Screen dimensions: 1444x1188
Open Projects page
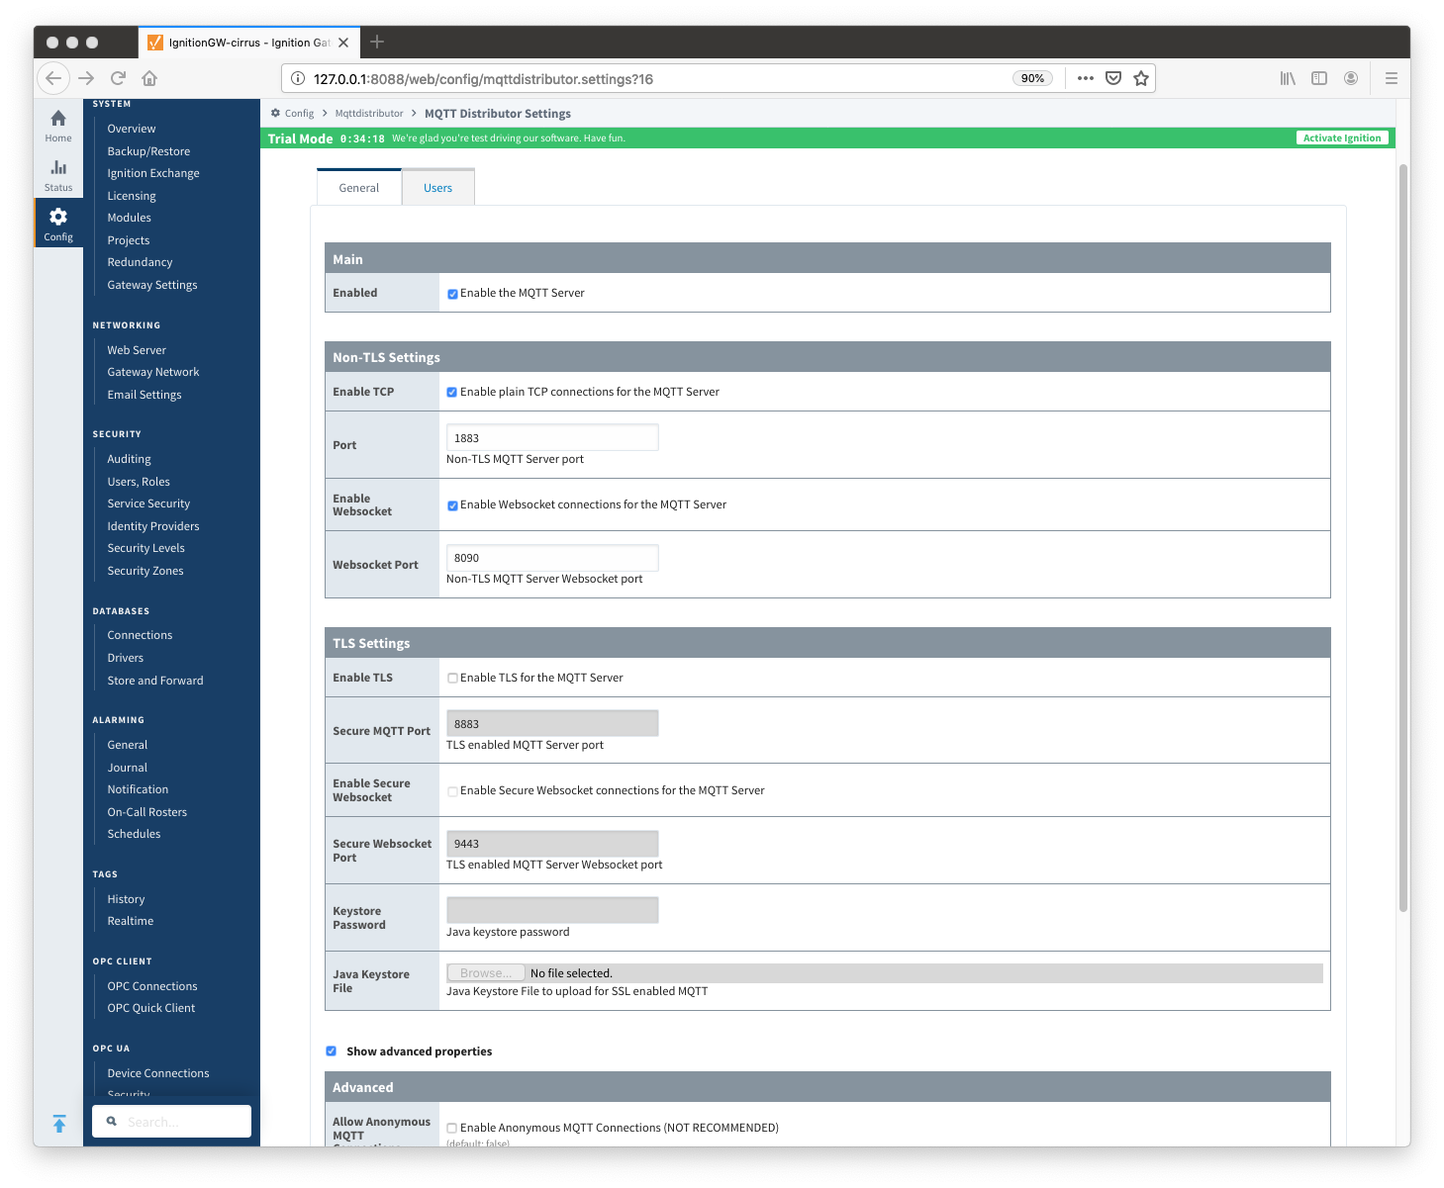click(129, 240)
